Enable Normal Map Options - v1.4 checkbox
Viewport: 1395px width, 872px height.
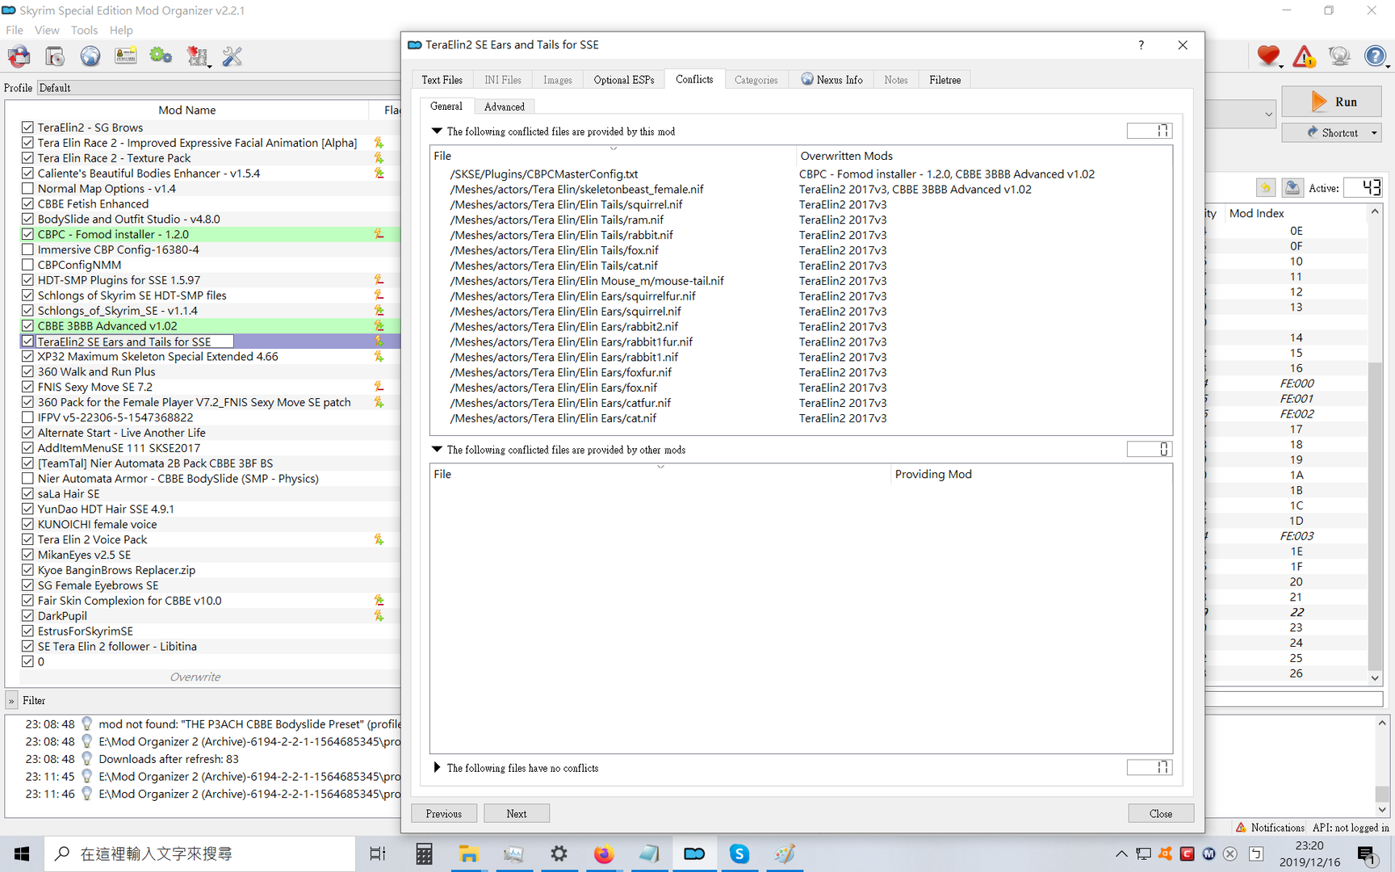27,189
